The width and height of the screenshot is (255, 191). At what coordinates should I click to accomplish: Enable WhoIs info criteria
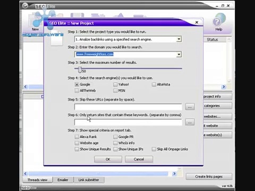(115, 143)
